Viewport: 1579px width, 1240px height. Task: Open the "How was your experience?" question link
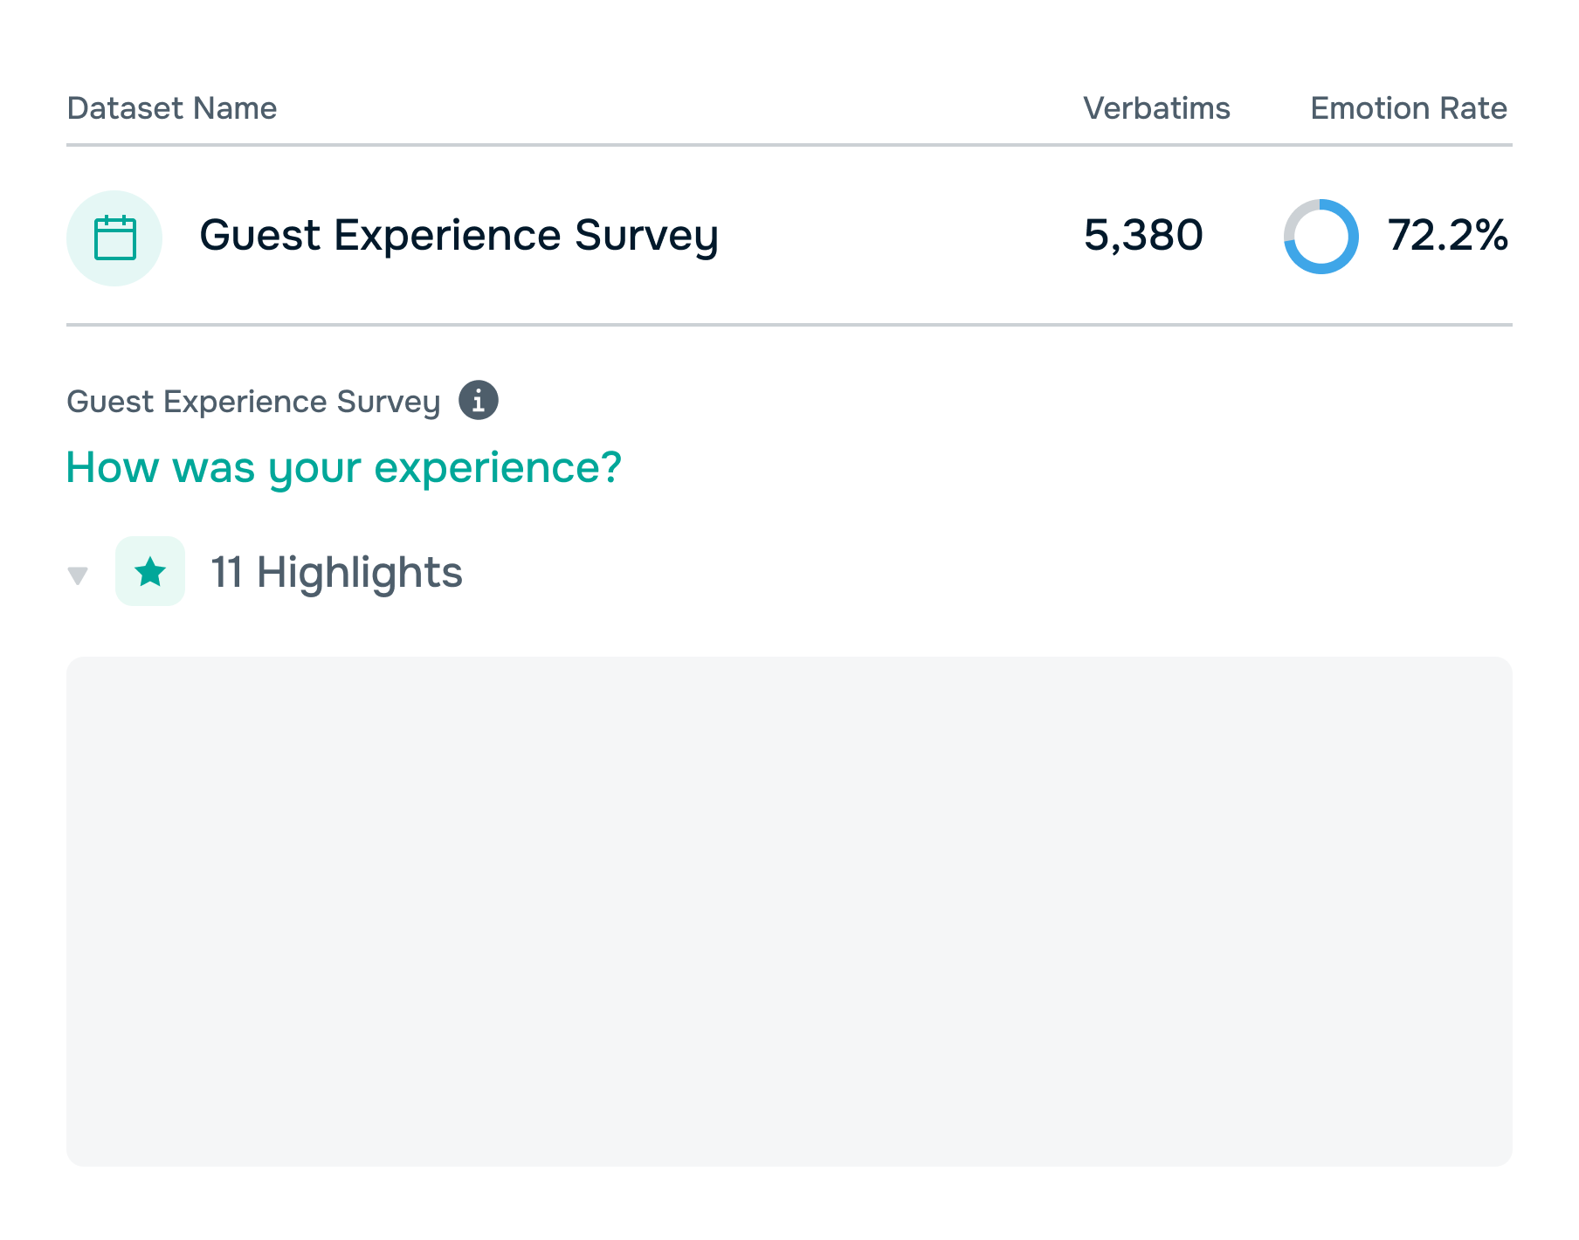pos(343,467)
